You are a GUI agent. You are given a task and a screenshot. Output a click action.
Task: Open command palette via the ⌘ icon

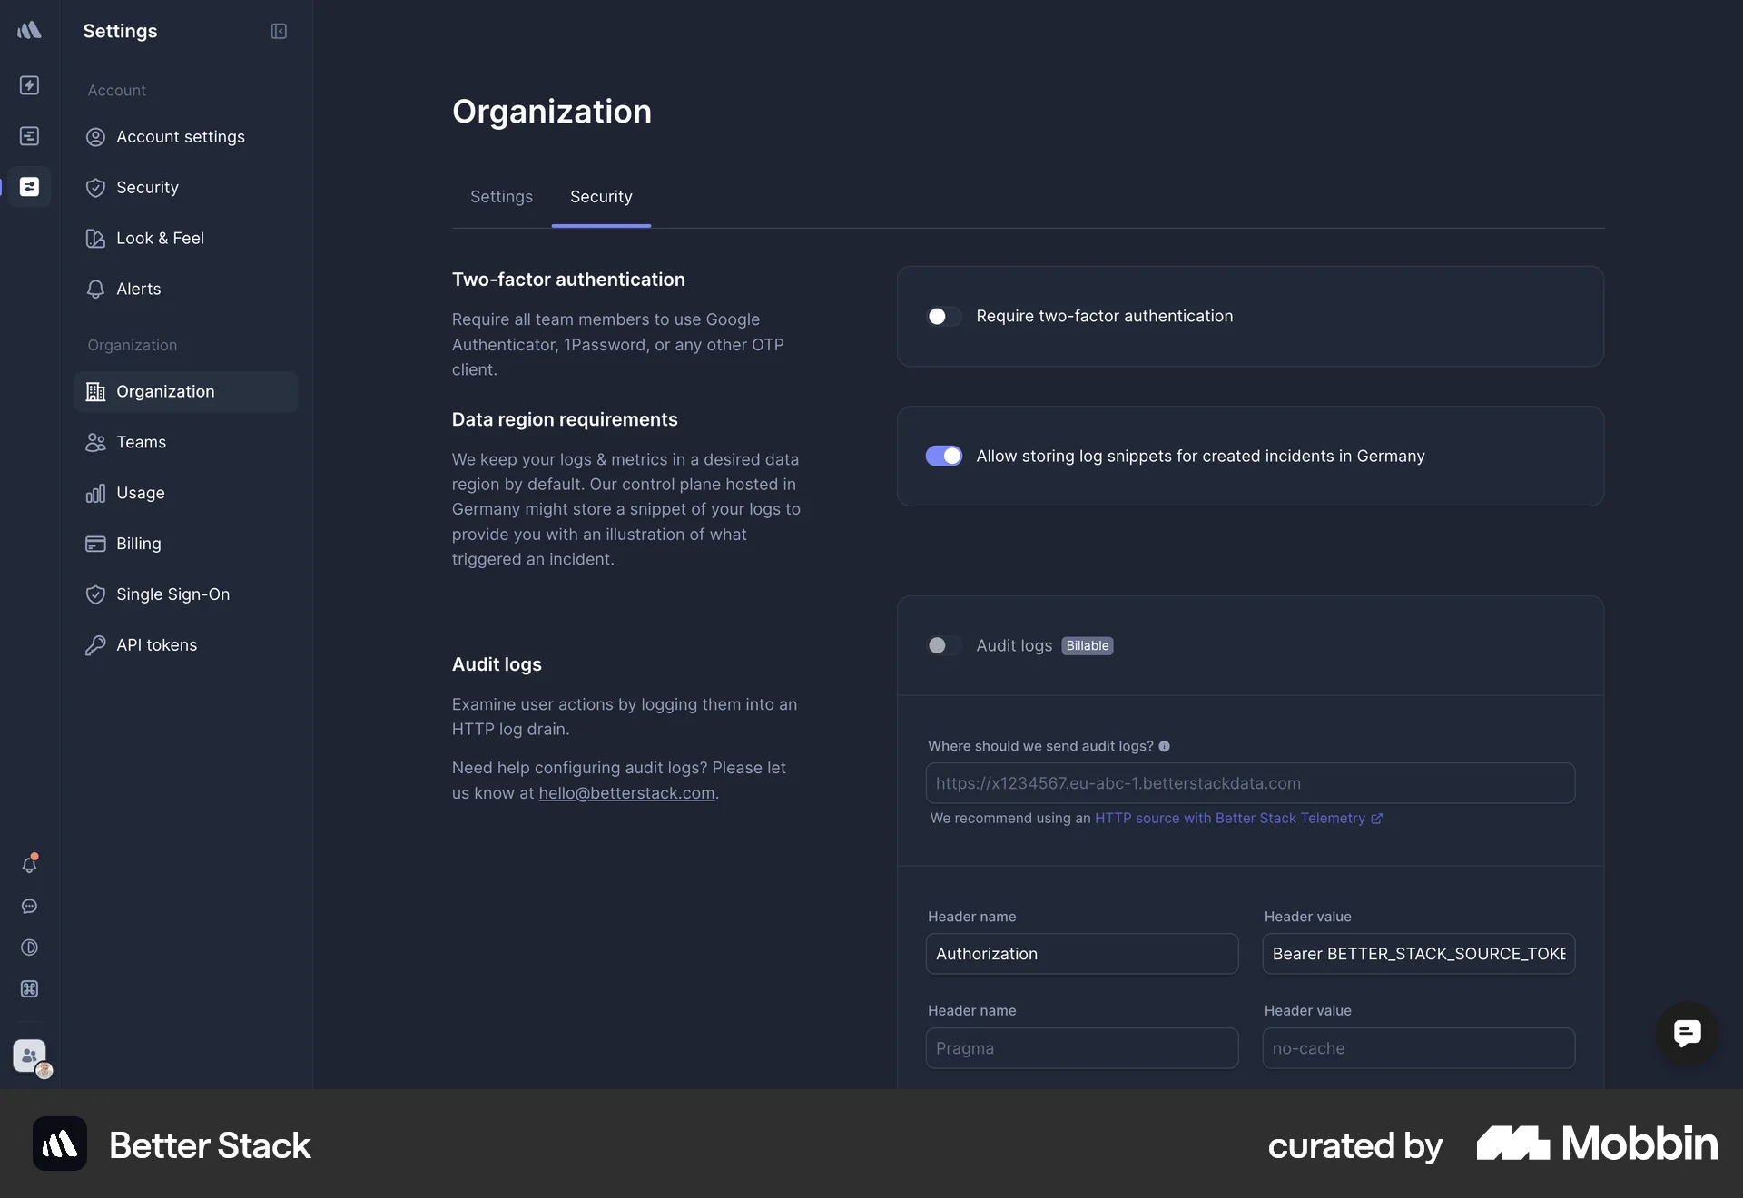pos(30,989)
